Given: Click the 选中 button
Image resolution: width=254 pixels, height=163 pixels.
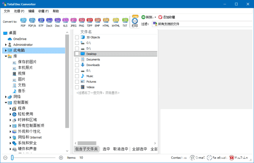Looking at the screenshot, I should [106, 149].
